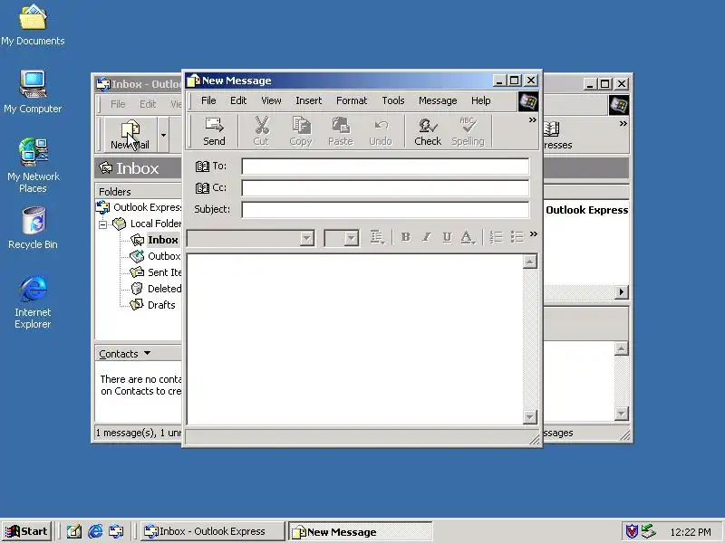This screenshot has width=725, height=543.
Task: Click My Computer desktop icon
Action: pyautogui.click(x=33, y=92)
